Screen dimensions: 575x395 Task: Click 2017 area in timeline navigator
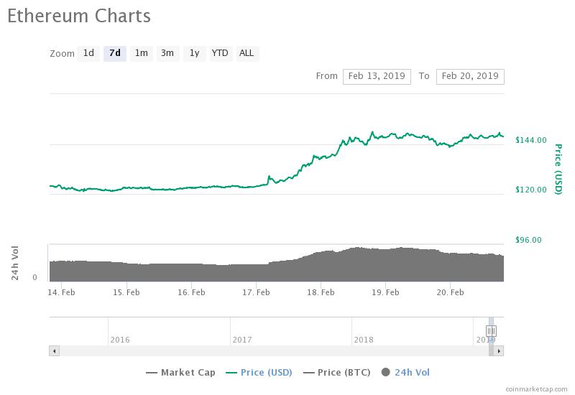(x=242, y=340)
